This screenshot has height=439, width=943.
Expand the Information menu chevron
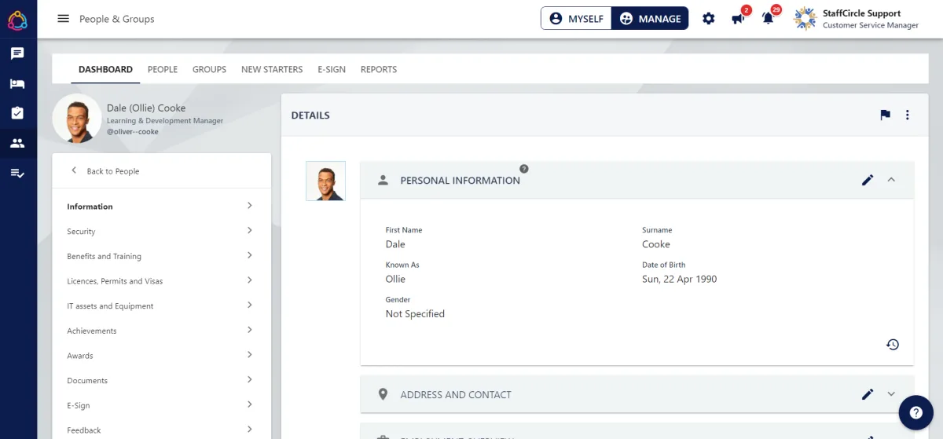click(250, 206)
